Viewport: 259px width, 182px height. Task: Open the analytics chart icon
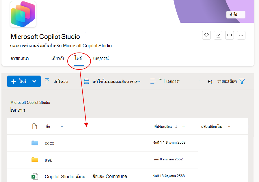coord(218,35)
